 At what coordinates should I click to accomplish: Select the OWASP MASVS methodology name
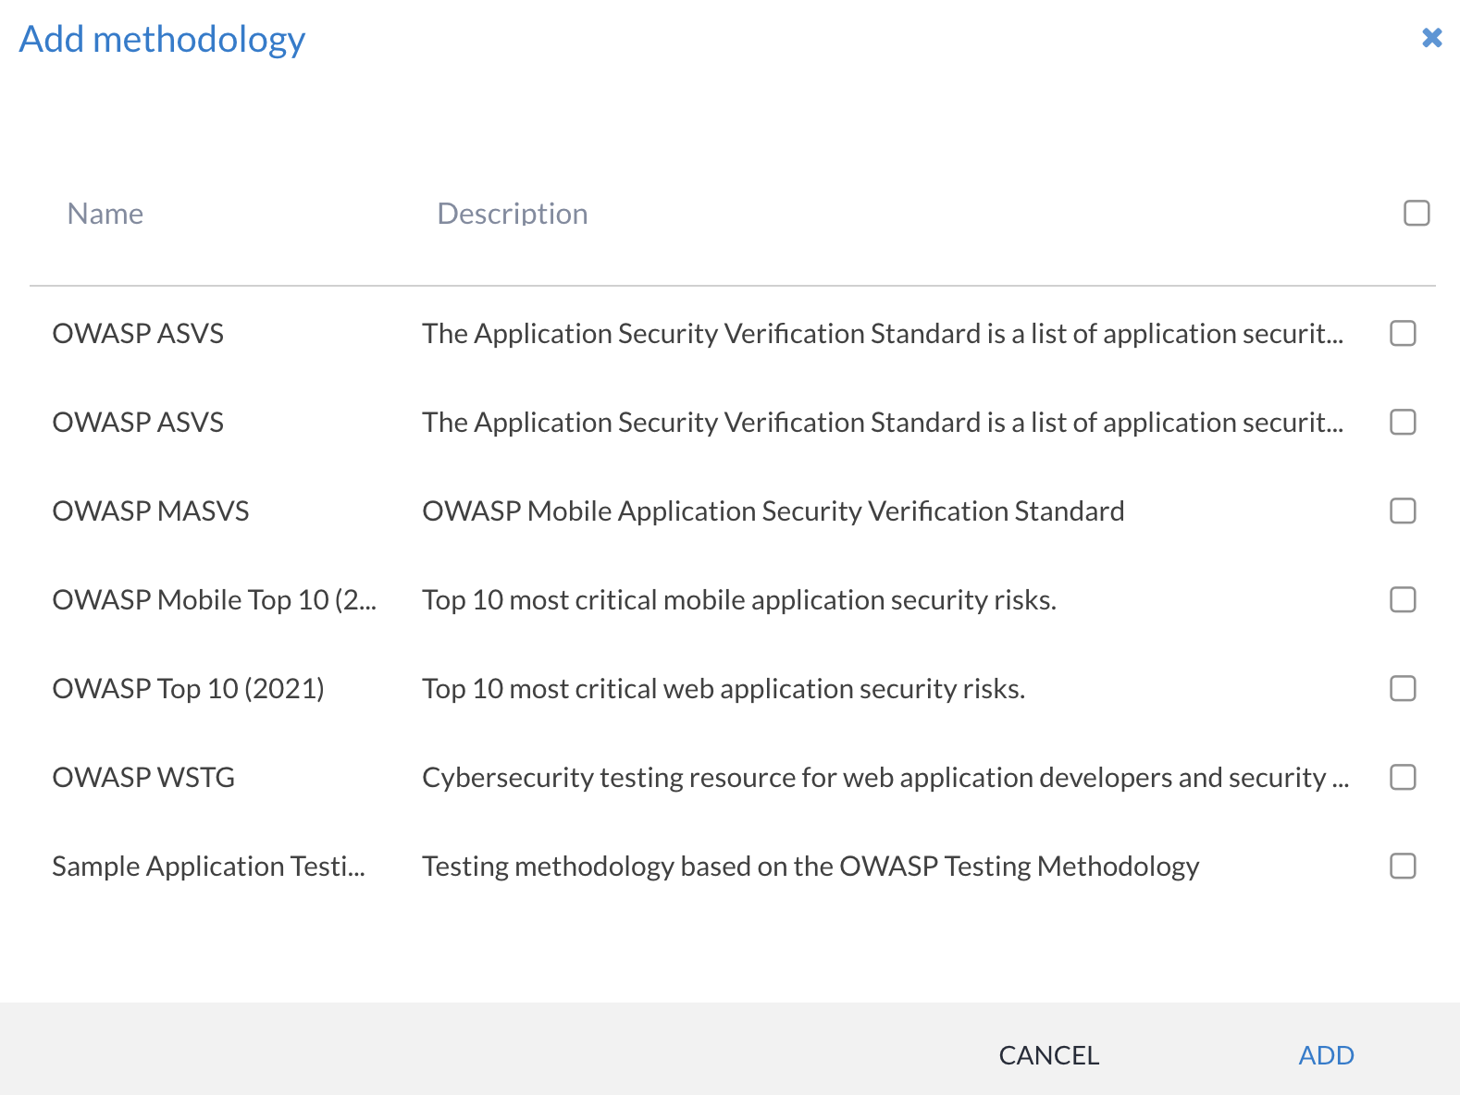151,511
